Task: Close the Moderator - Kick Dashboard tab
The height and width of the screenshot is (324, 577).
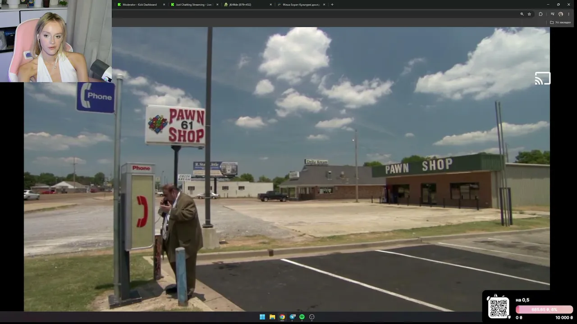Action: point(164,4)
